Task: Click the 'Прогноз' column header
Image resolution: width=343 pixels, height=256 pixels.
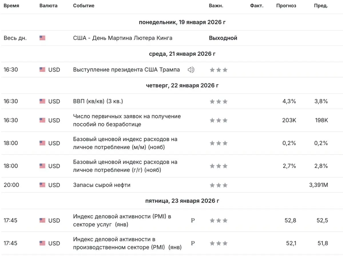Action: (x=286, y=6)
